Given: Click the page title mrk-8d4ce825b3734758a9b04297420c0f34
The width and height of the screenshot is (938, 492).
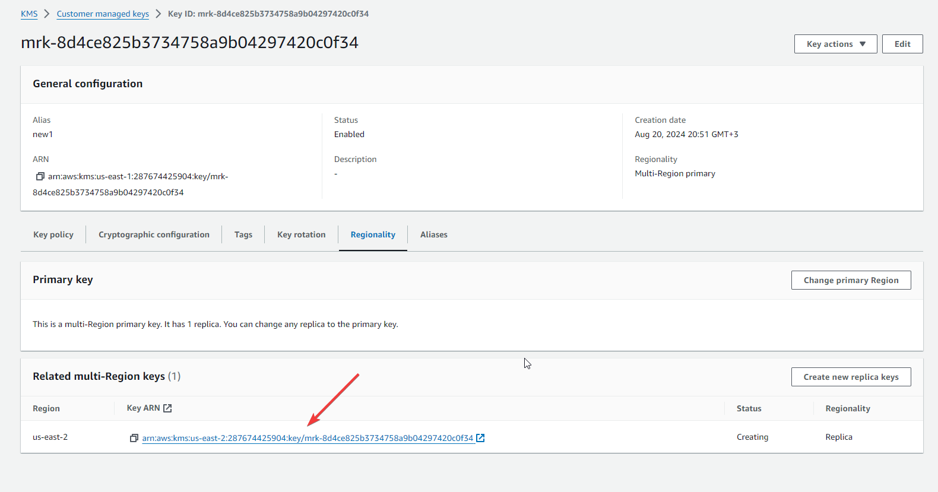Looking at the screenshot, I should click(189, 43).
